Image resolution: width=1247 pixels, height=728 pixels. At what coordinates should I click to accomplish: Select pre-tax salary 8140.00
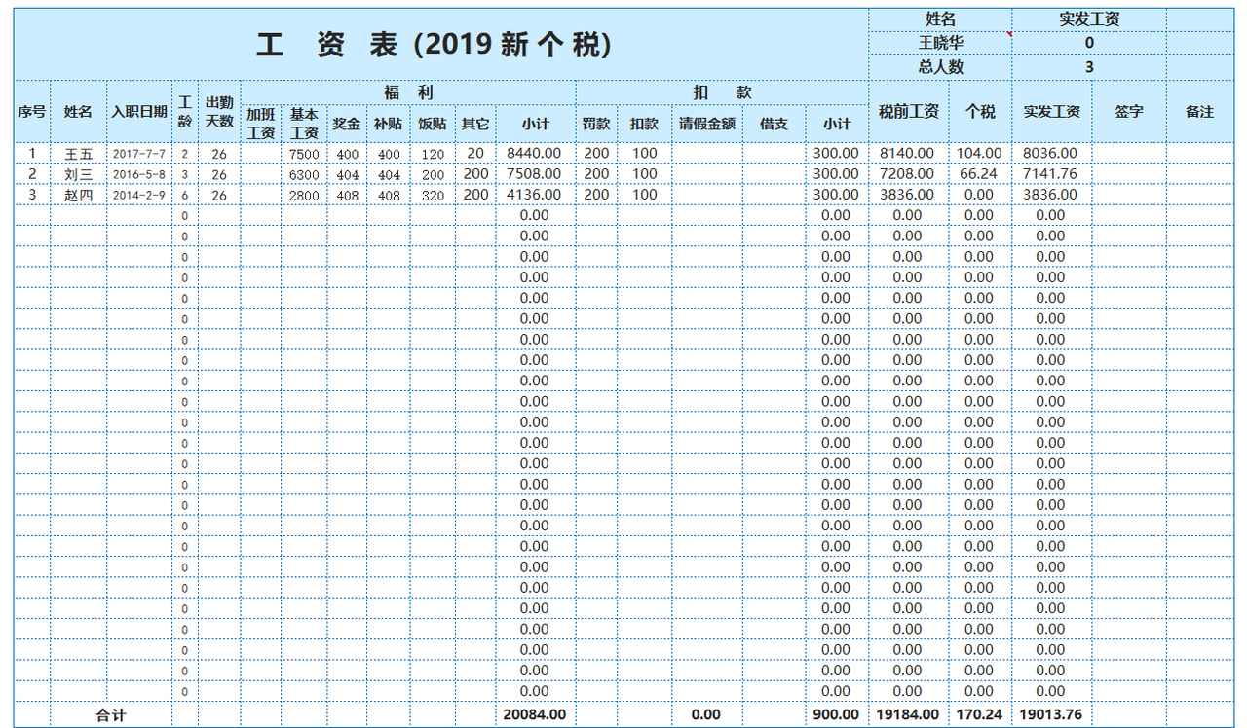(908, 154)
